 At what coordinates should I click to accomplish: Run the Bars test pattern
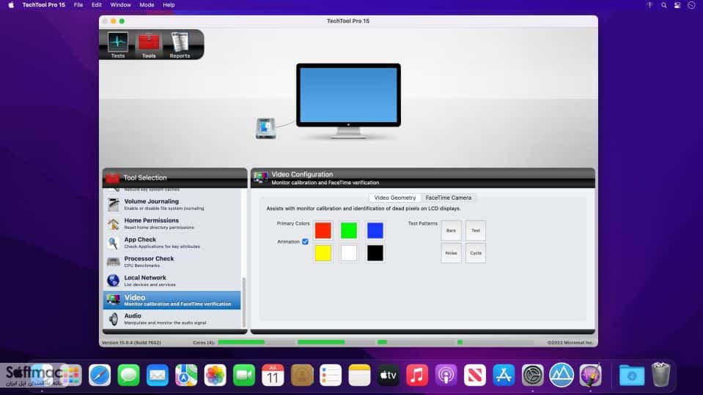[x=451, y=230]
